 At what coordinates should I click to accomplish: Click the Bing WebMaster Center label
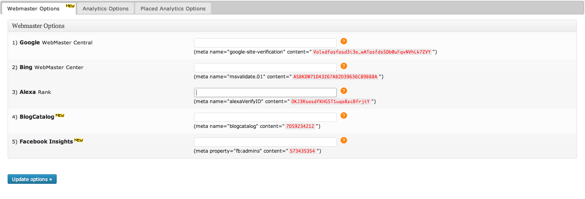point(48,67)
